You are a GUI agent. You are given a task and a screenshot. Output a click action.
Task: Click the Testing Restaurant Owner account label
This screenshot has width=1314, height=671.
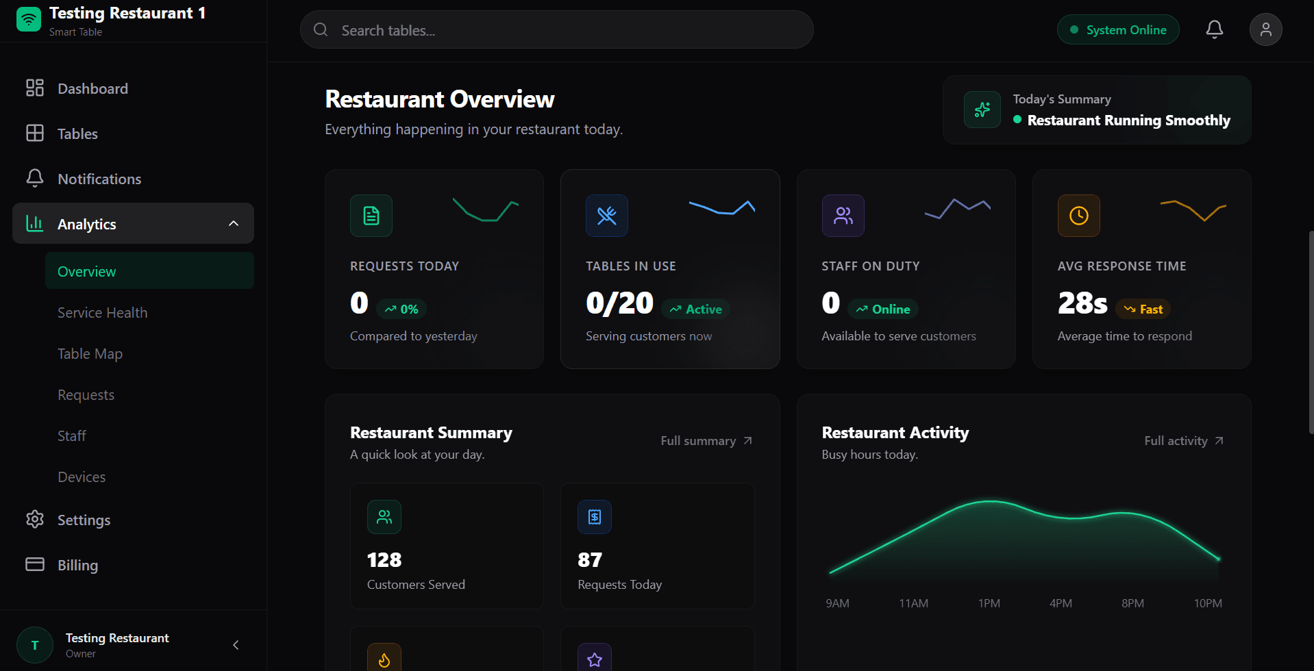coord(117,645)
